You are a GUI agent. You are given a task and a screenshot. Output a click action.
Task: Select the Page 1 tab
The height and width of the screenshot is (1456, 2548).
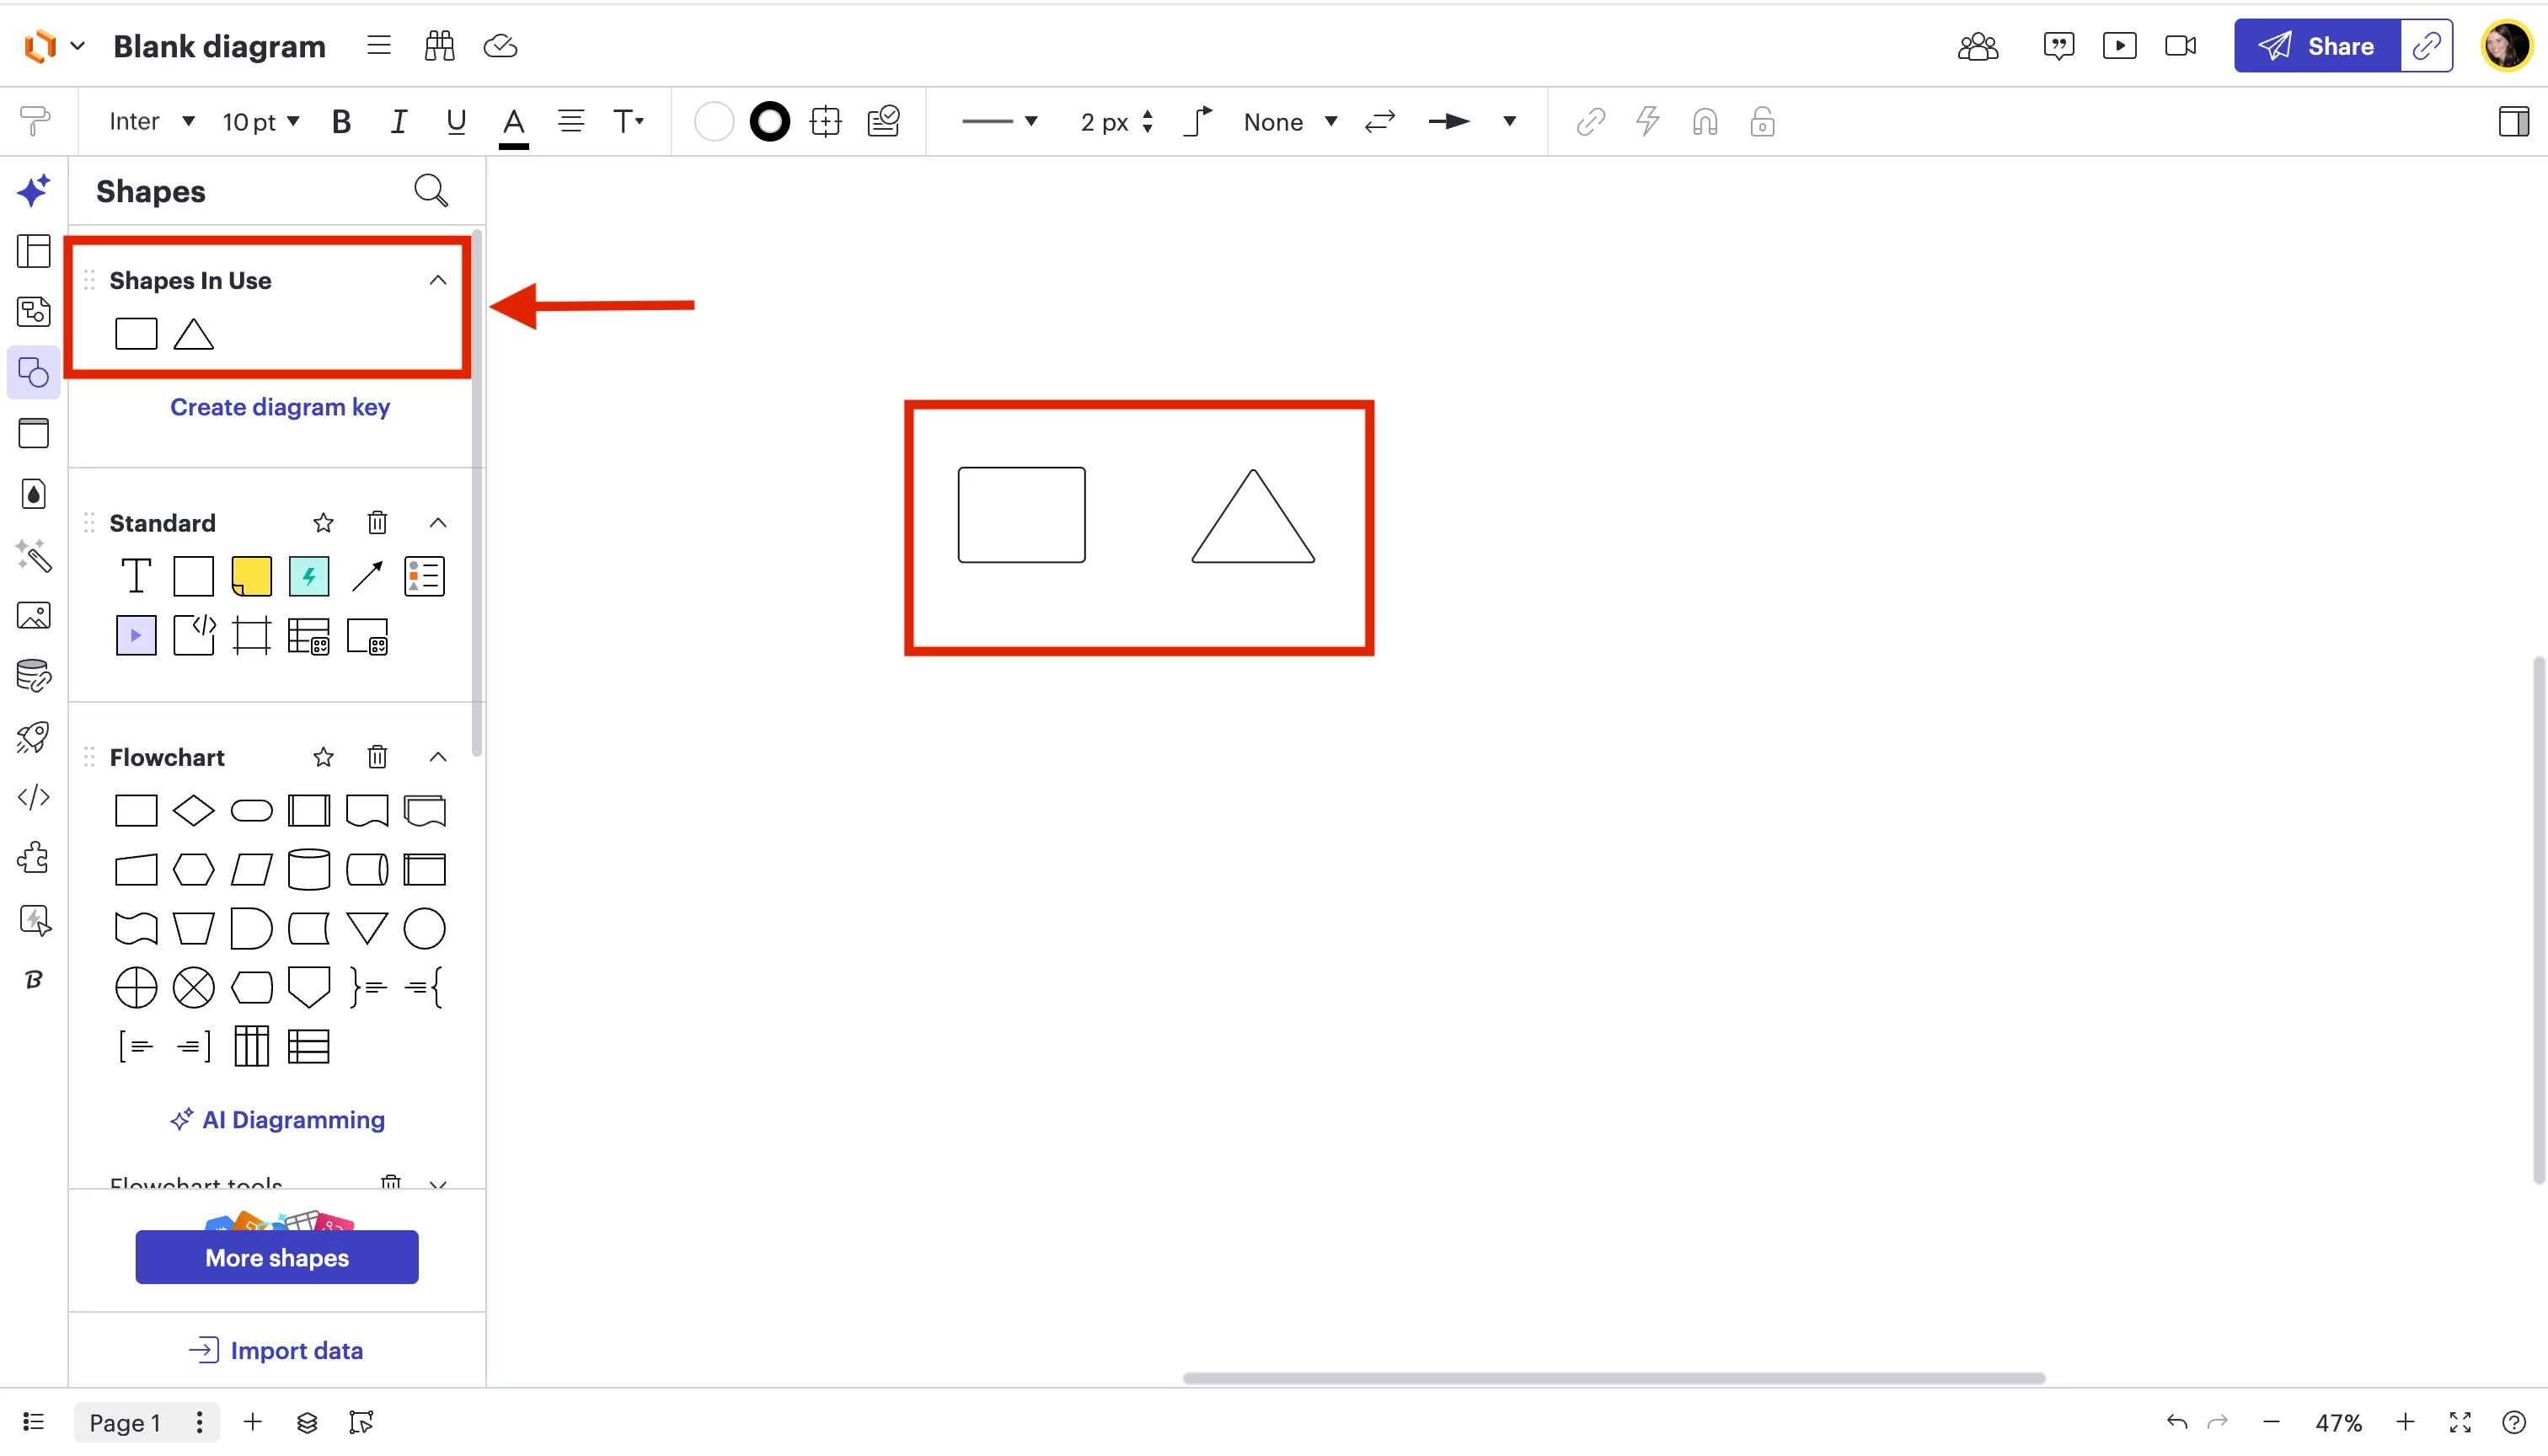[125, 1422]
